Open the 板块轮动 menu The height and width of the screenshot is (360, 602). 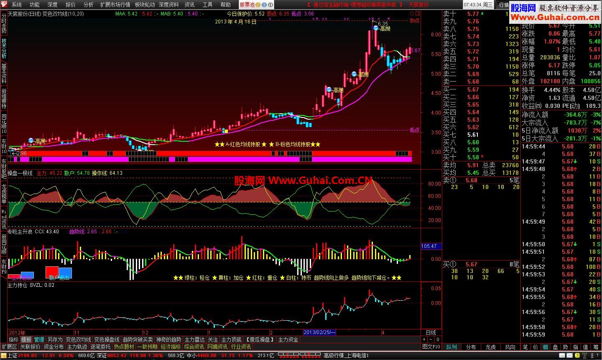(145, 5)
